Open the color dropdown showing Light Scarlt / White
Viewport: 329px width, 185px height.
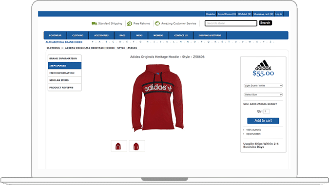(263, 86)
